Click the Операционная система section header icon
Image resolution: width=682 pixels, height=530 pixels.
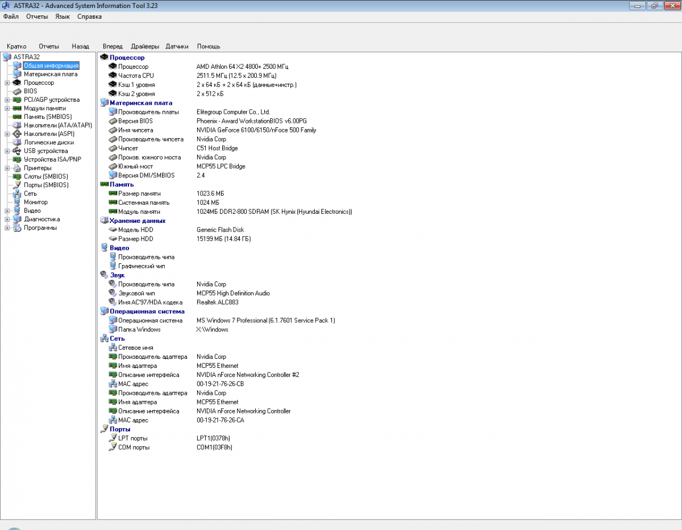(104, 312)
